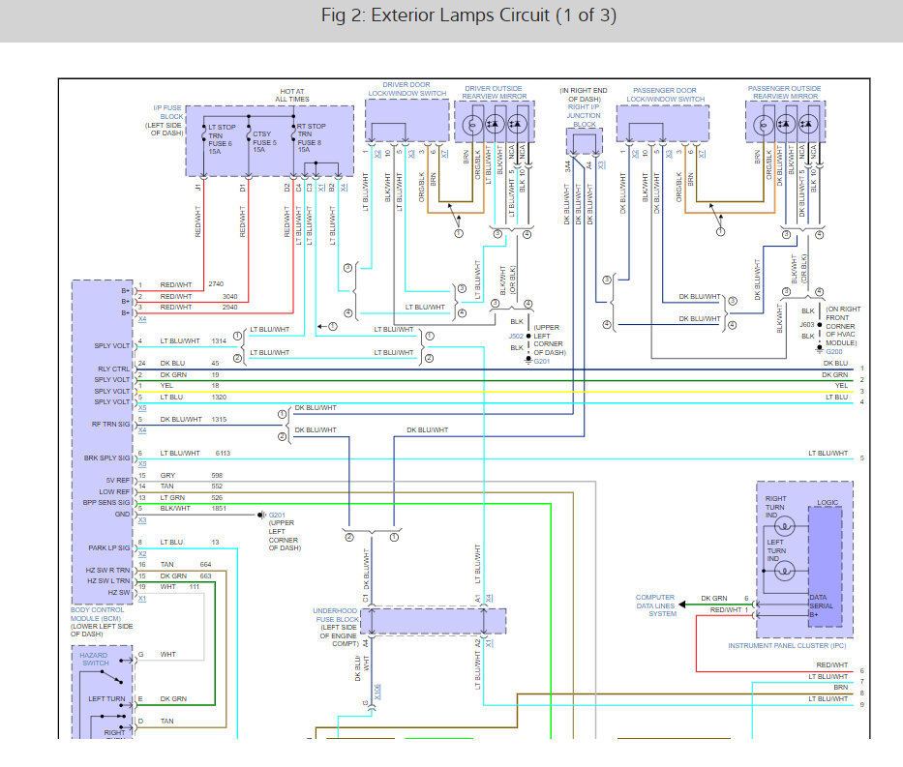Click the HZ SW R TRN pin label
903x767 pixels.
(107, 571)
